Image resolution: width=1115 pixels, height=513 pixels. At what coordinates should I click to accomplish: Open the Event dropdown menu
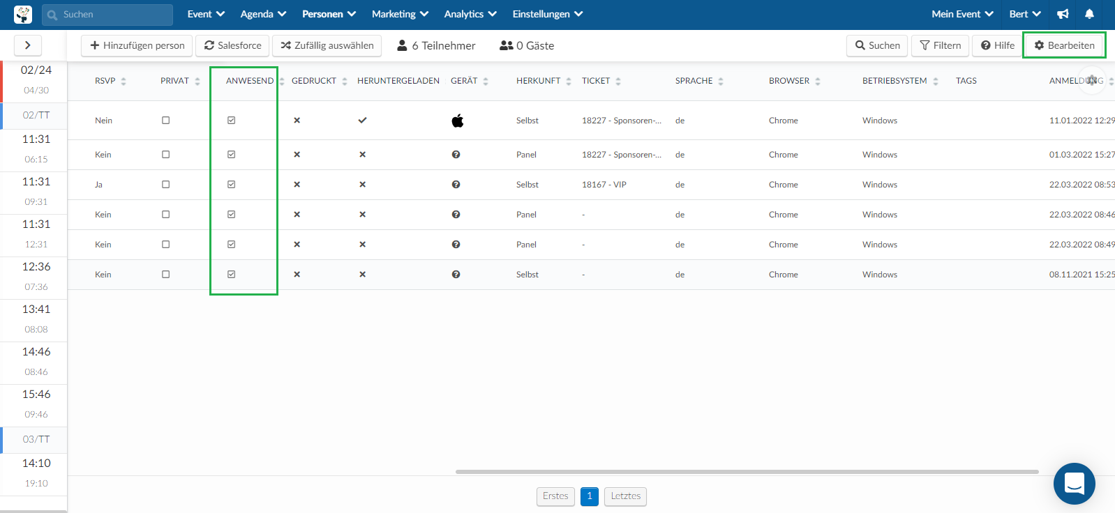coord(206,14)
